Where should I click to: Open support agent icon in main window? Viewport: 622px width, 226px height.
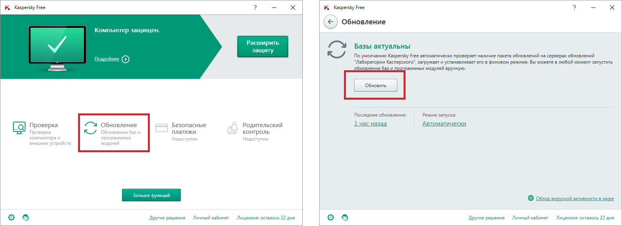click(25, 217)
